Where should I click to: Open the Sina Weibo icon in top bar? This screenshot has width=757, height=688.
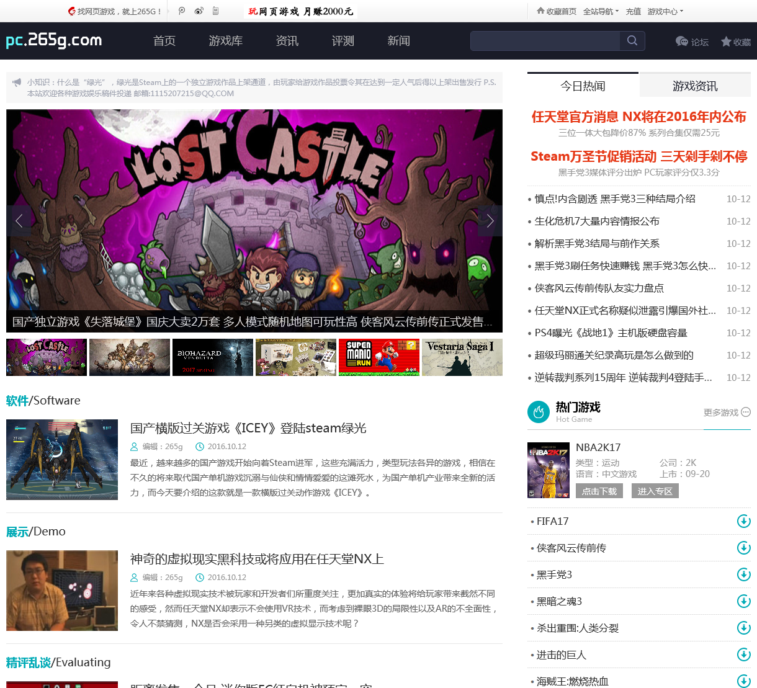[x=199, y=11]
